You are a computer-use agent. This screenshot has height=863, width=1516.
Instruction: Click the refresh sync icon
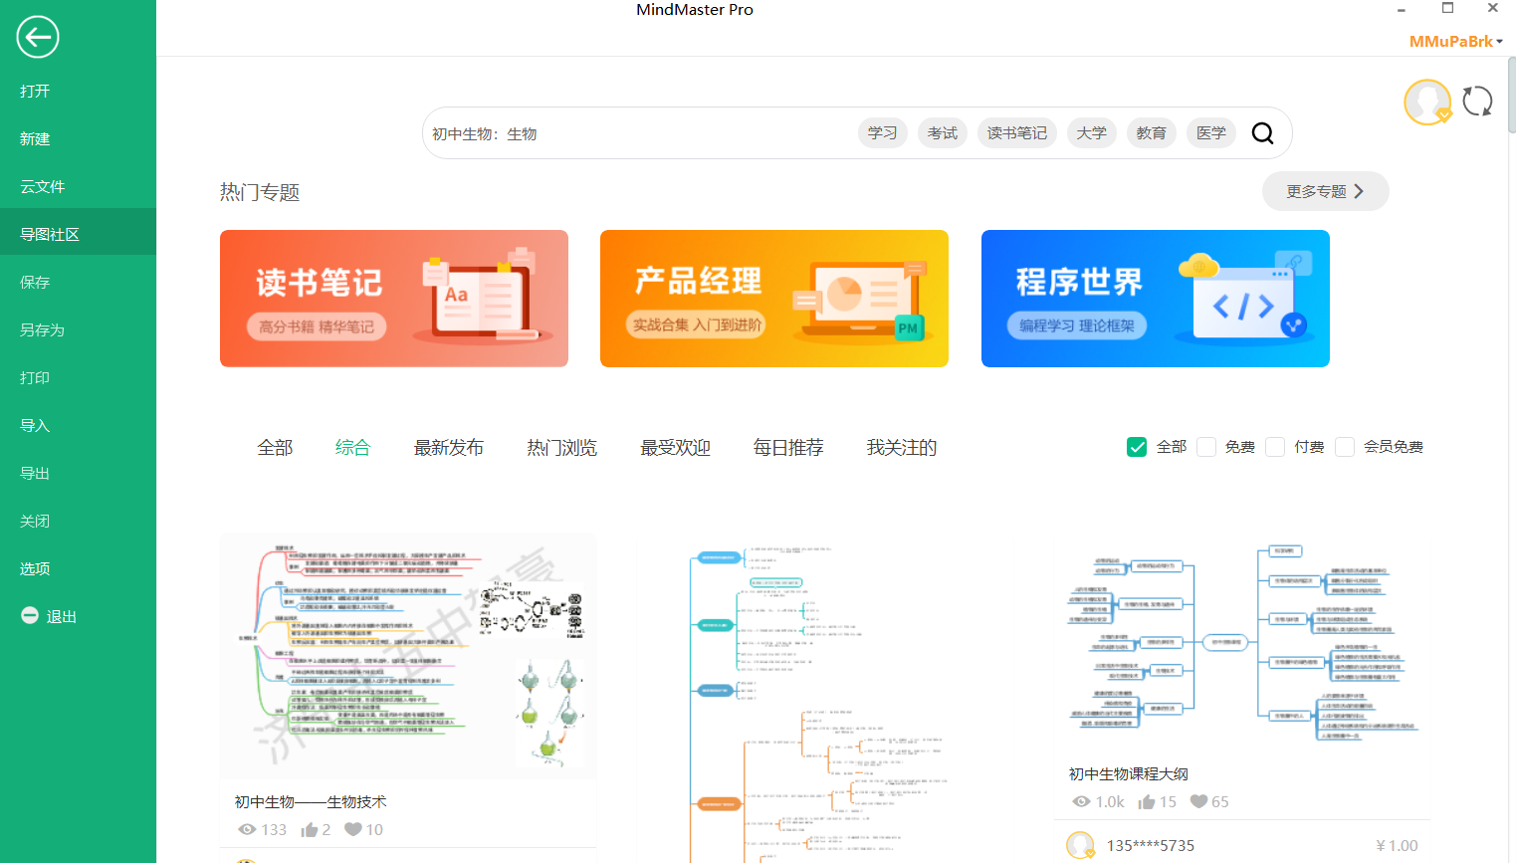pos(1477,102)
